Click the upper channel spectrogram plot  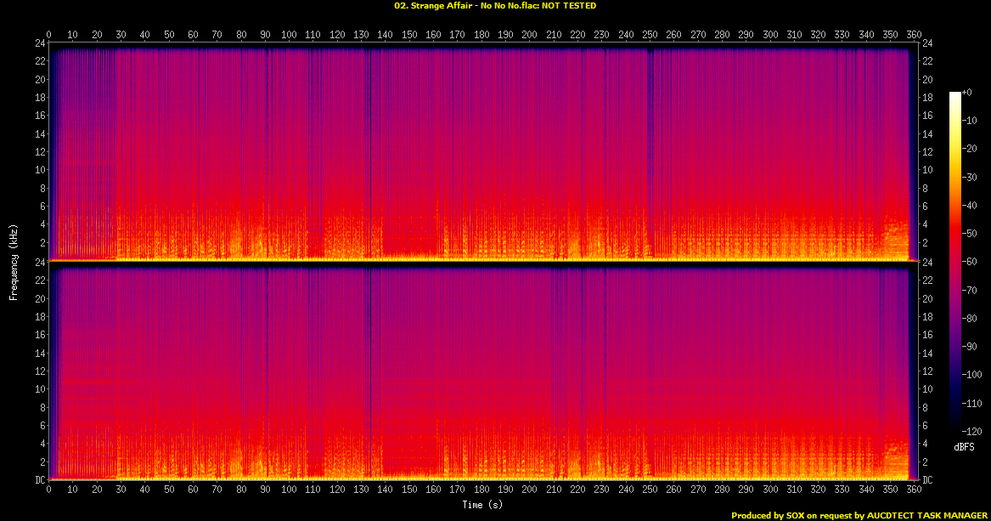[x=483, y=152]
